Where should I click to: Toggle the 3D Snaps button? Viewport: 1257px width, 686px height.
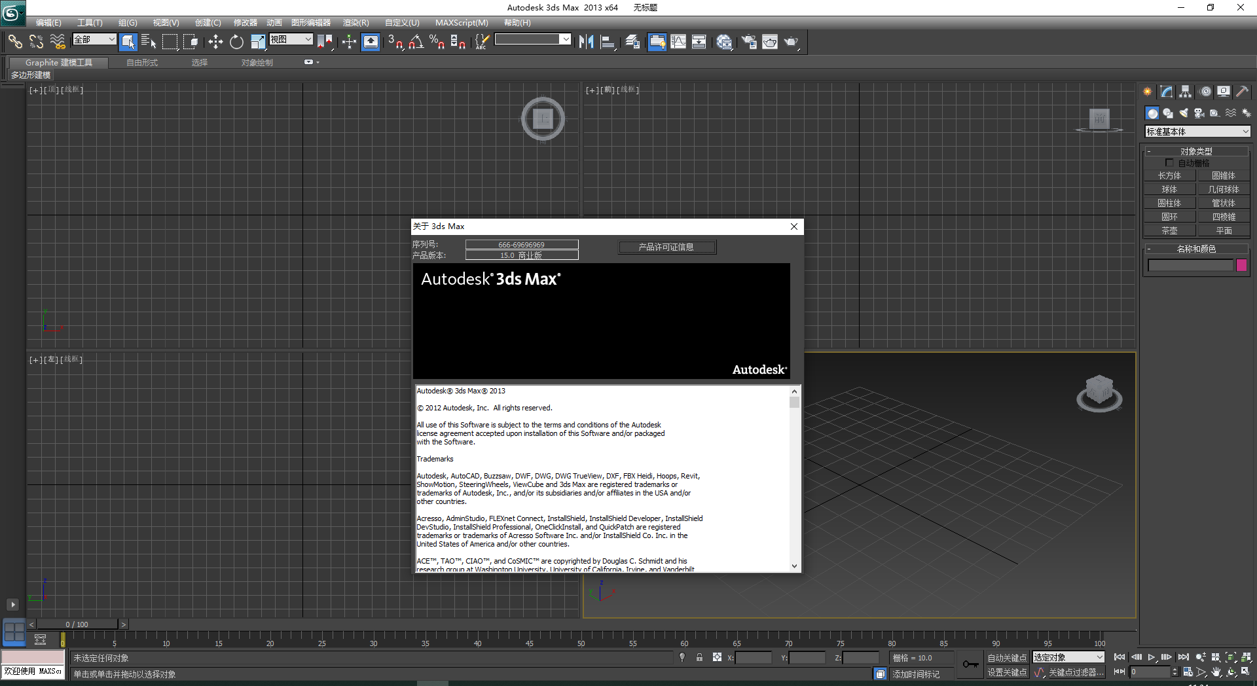(395, 42)
